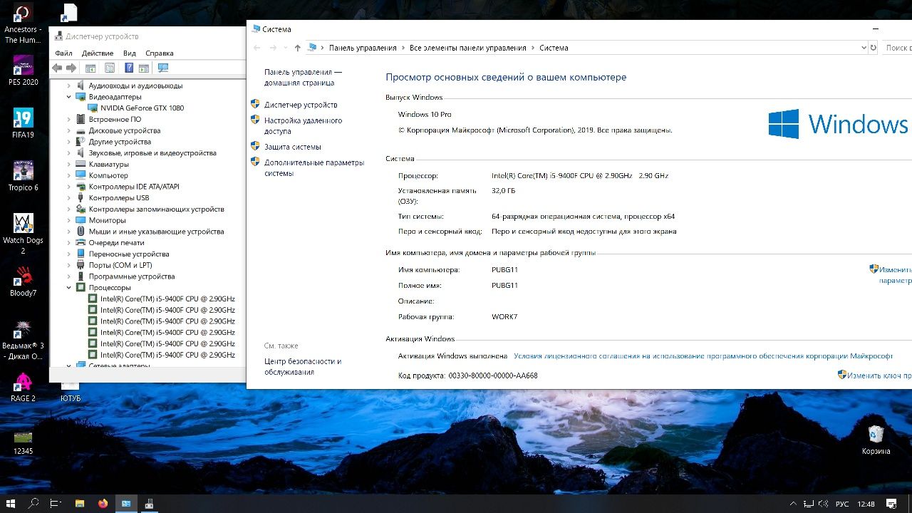
Task: Click the search field in System window
Action: click(897, 48)
